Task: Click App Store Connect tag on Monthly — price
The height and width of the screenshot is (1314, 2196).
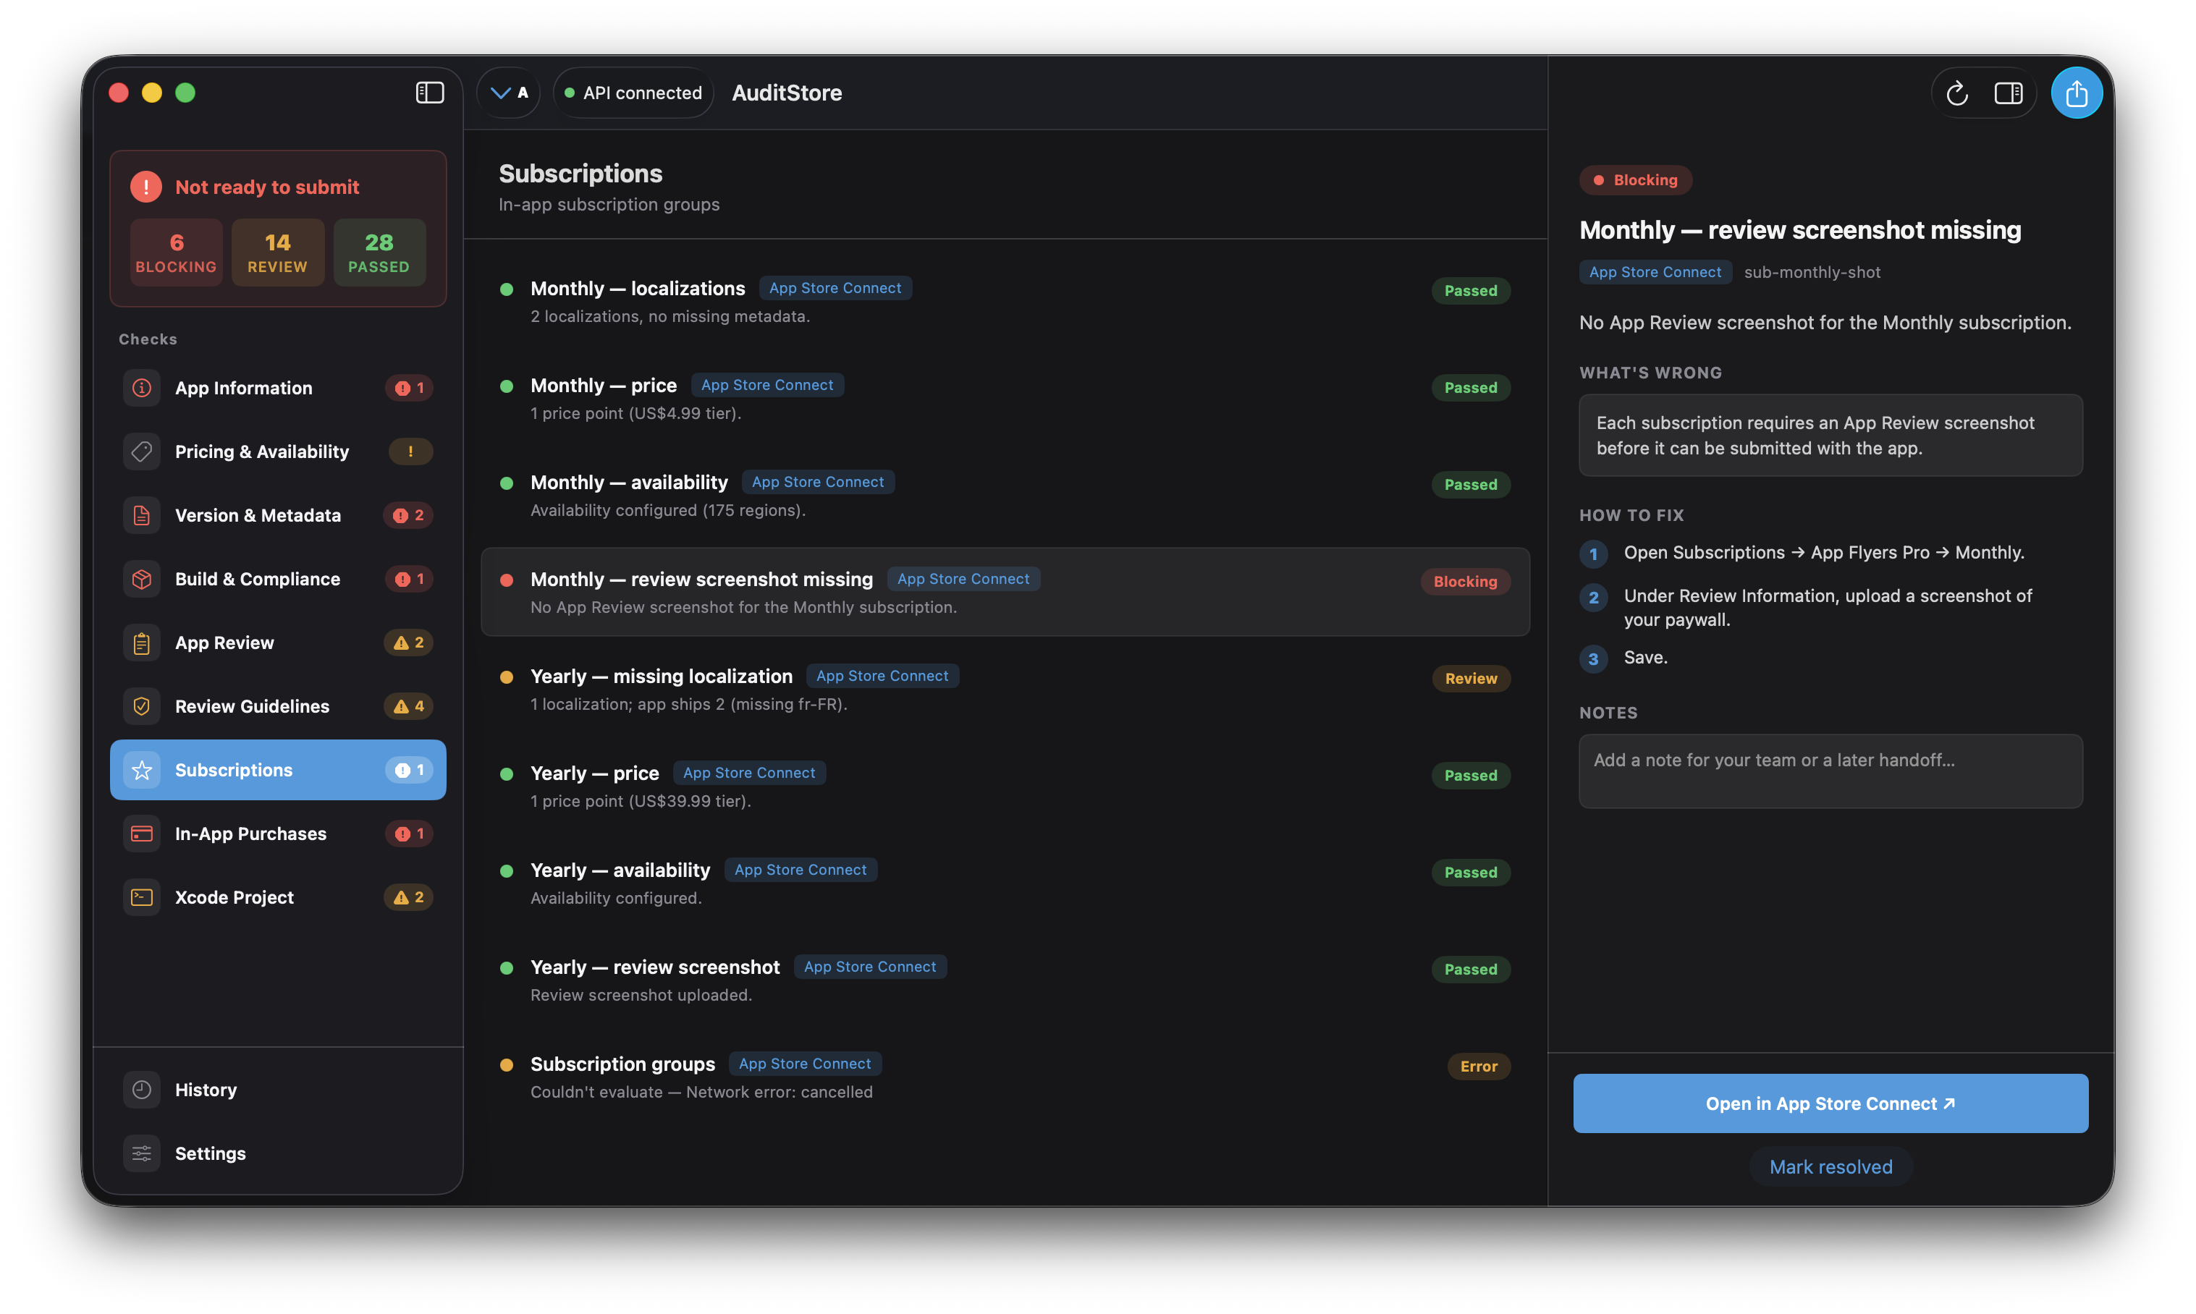Action: (767, 385)
